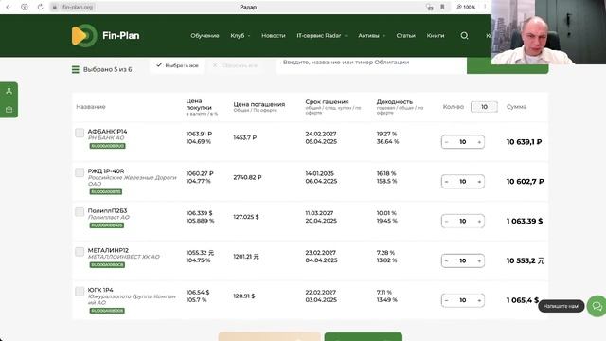The width and height of the screenshot is (606, 341).
Task: Expand the Активы dropdown menu
Action: (371, 36)
